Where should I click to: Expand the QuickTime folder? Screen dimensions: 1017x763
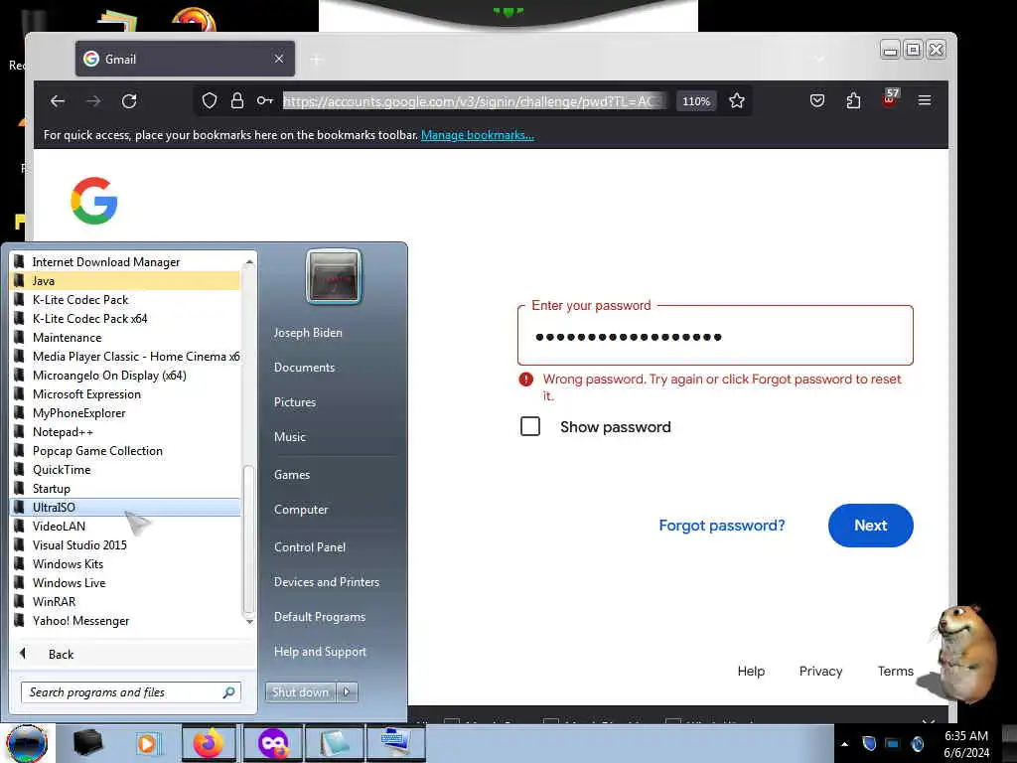(126, 469)
